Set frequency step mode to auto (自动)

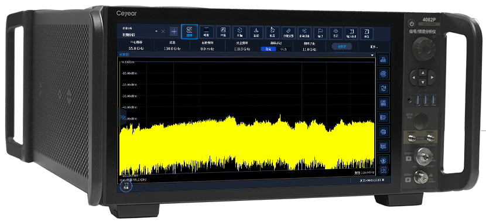point(268,49)
